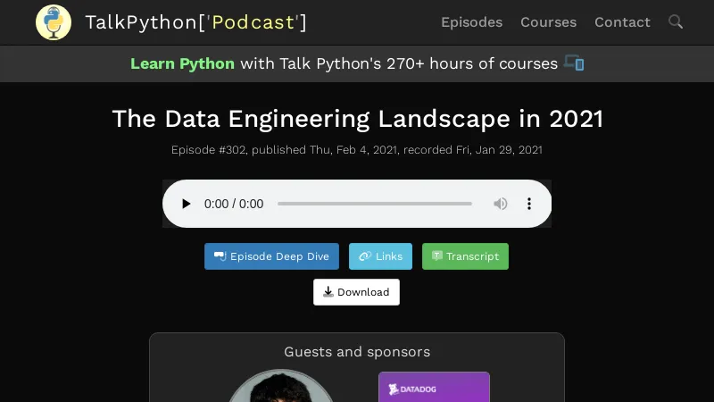This screenshot has height=402, width=714.
Task: Open the Datadog sponsor banner
Action: tap(434, 387)
